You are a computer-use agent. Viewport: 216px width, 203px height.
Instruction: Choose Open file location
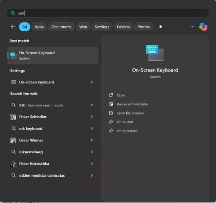(130, 113)
